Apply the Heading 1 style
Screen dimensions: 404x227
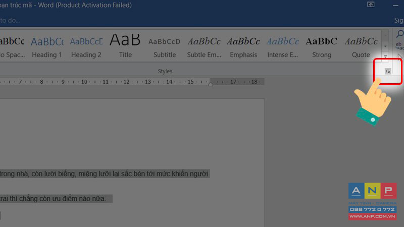(47, 46)
